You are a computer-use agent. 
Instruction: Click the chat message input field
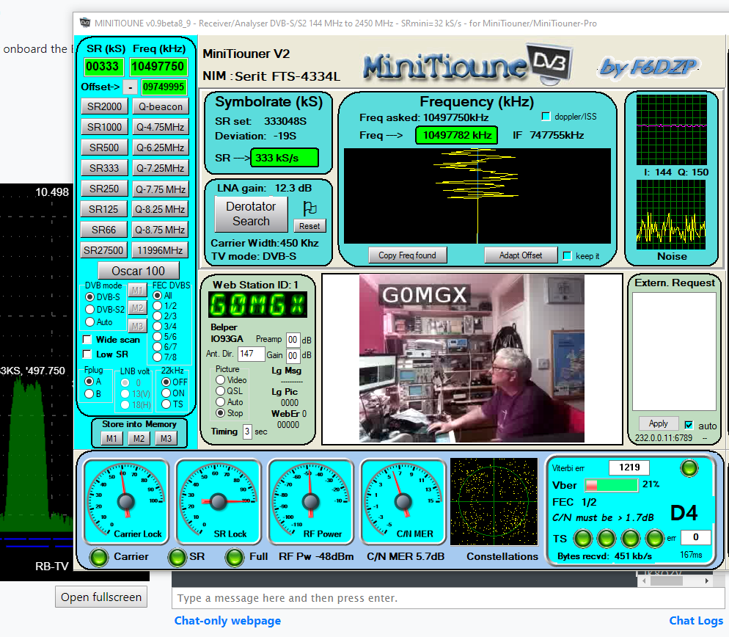448,598
